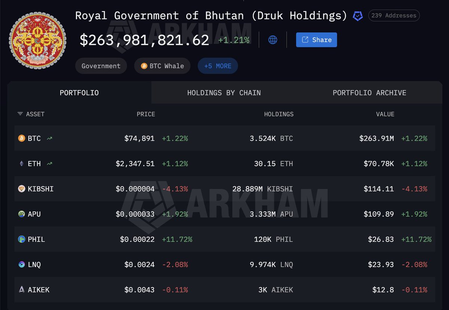This screenshot has height=310, width=449.
Task: Click the APU token icon
Action: (22, 214)
